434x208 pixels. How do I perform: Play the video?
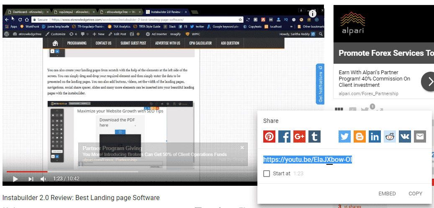[15, 179]
